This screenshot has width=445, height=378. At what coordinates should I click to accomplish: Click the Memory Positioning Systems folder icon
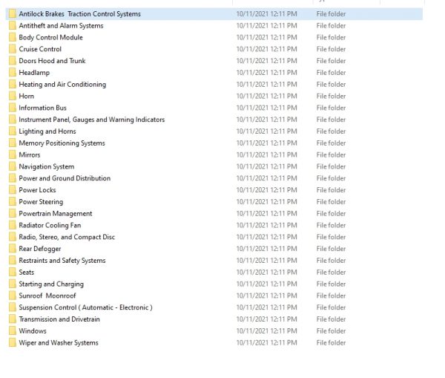(12, 143)
